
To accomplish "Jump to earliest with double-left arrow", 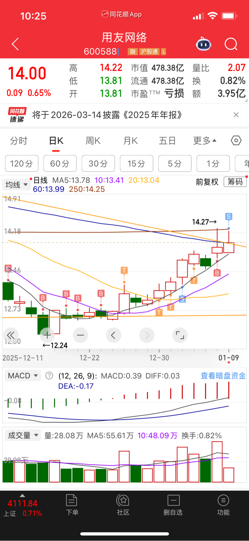I will pyautogui.click(x=11, y=335).
